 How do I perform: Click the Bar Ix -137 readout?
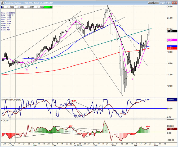point(6,30)
